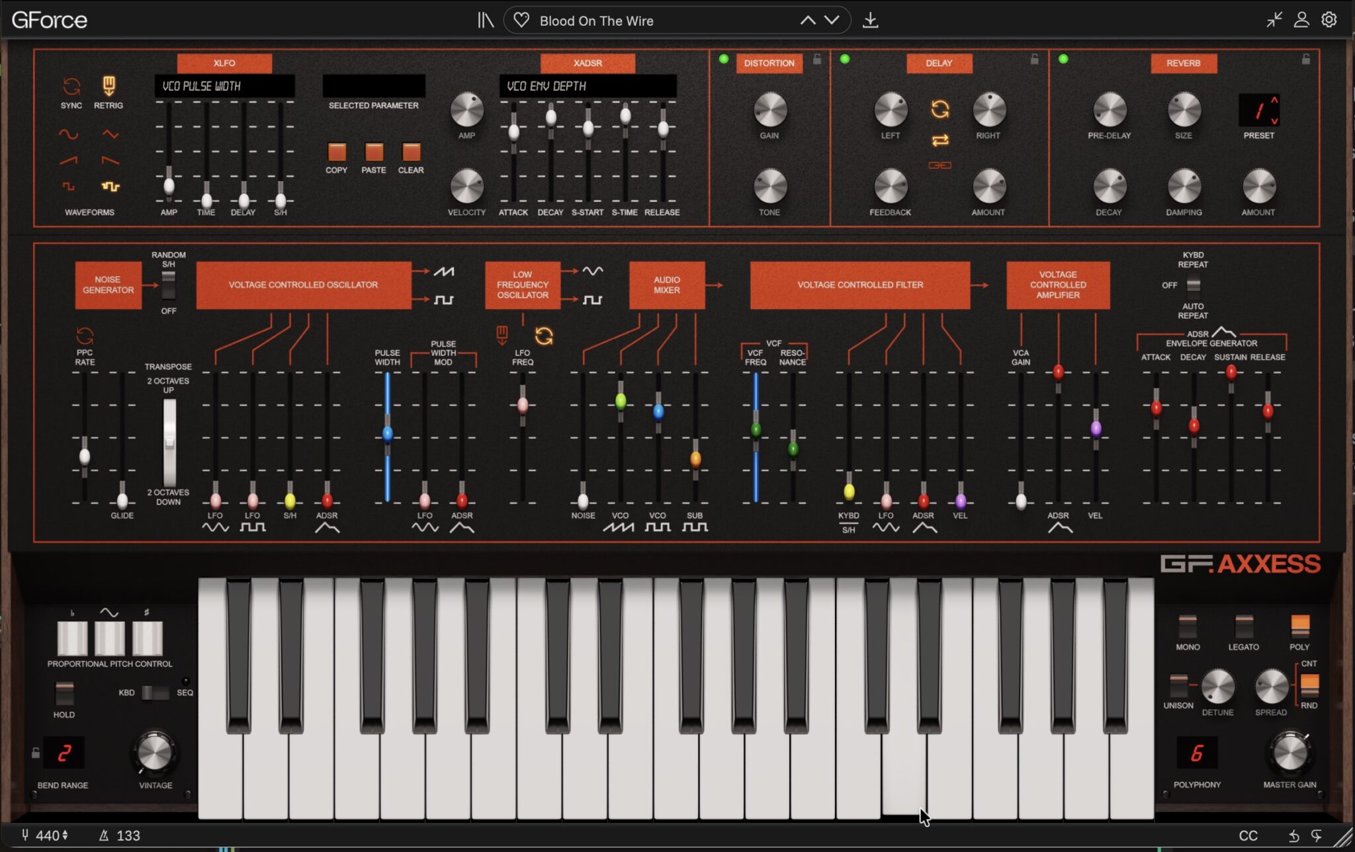Viewport: 1355px width, 852px height.
Task: Open the settings gear icon
Action: coord(1329,20)
